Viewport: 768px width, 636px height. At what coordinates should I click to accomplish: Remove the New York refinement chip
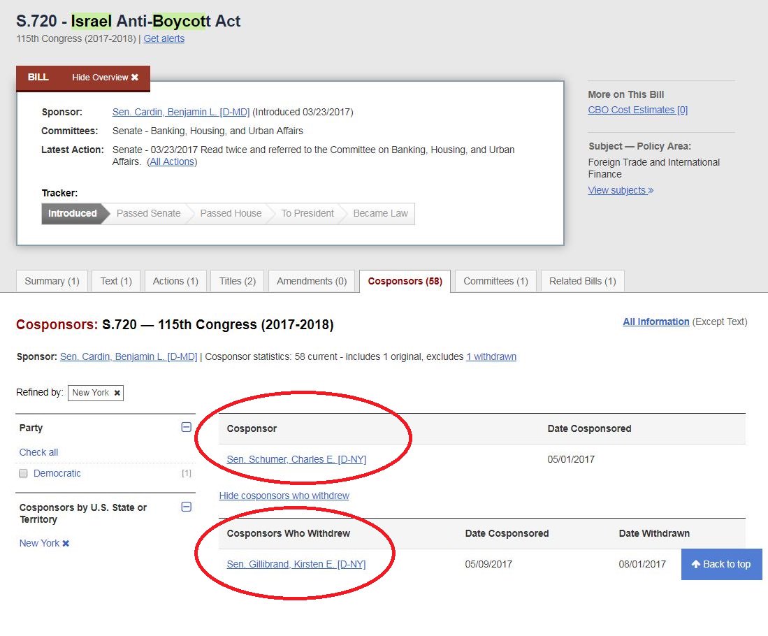tap(117, 393)
